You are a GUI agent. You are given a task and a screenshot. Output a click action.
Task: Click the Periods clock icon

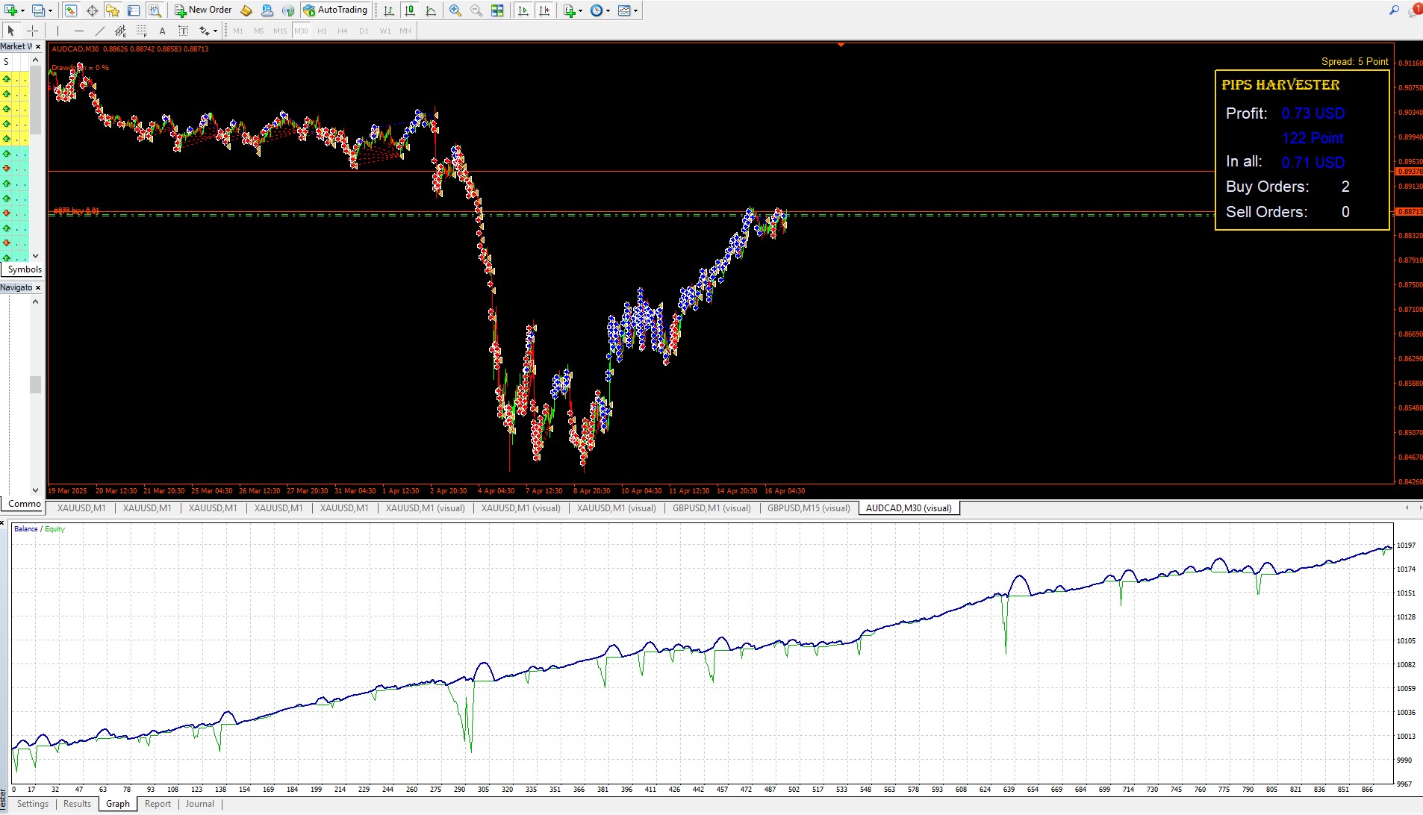pyautogui.click(x=596, y=10)
